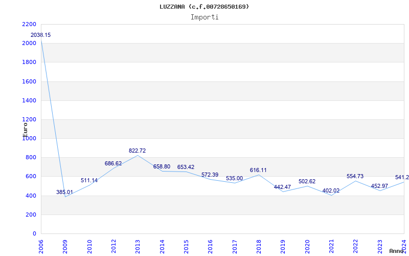Click the 2017 x-axis year label

(235, 247)
